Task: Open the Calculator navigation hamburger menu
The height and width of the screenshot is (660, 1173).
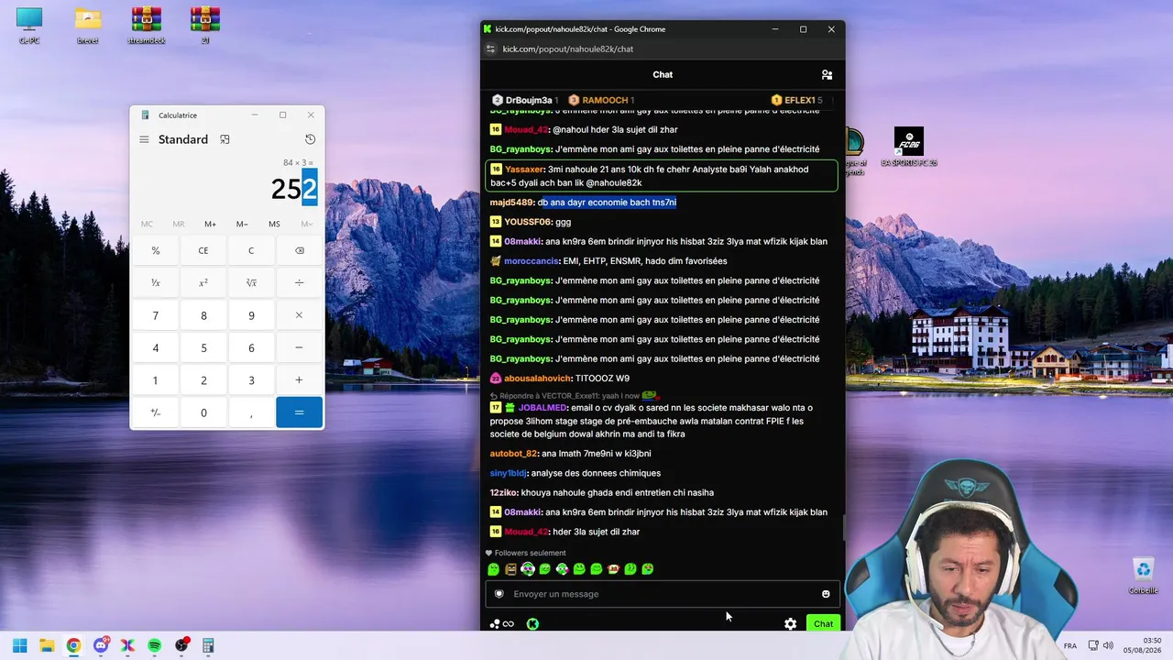Action: [x=144, y=139]
